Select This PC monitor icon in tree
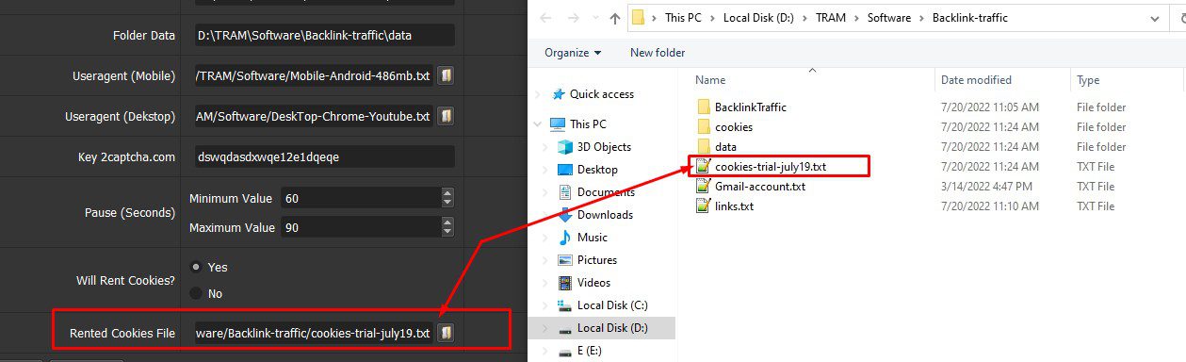This screenshot has height=362, width=1186. pos(558,124)
